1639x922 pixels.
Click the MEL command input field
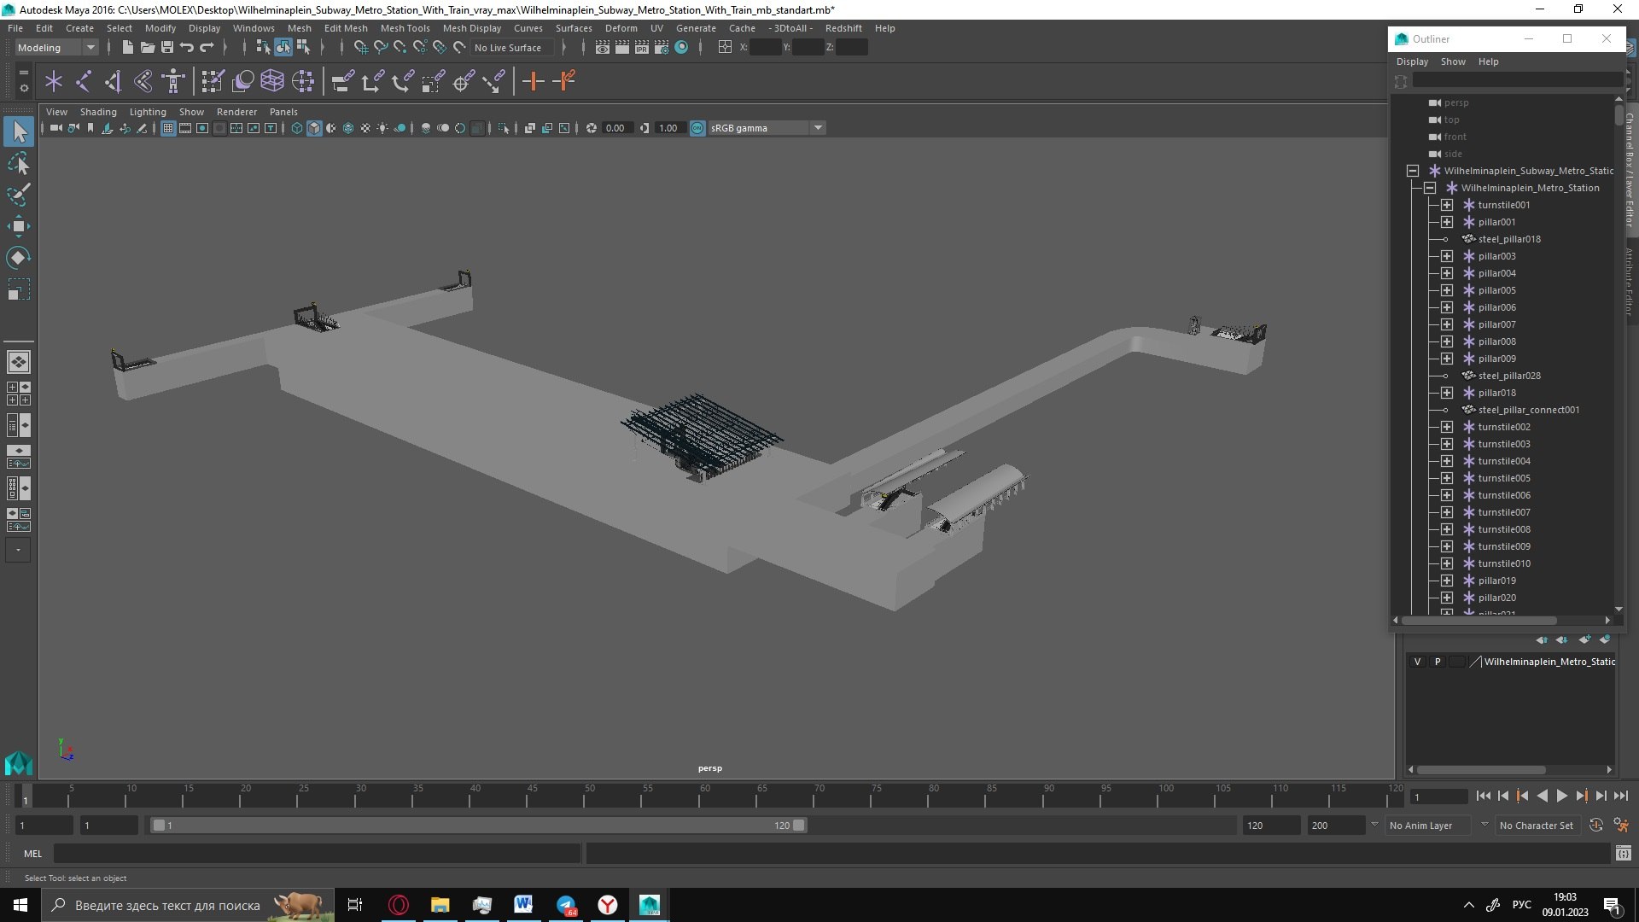(316, 854)
